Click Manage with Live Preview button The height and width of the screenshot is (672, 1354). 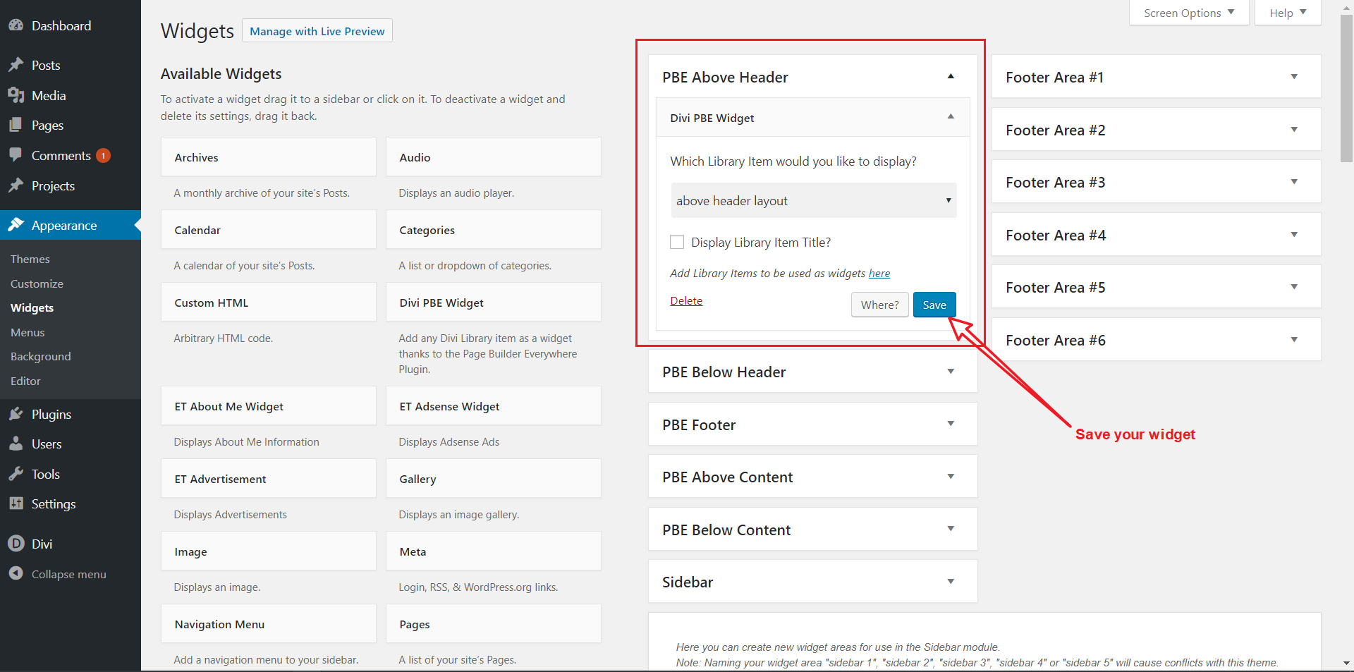(317, 31)
